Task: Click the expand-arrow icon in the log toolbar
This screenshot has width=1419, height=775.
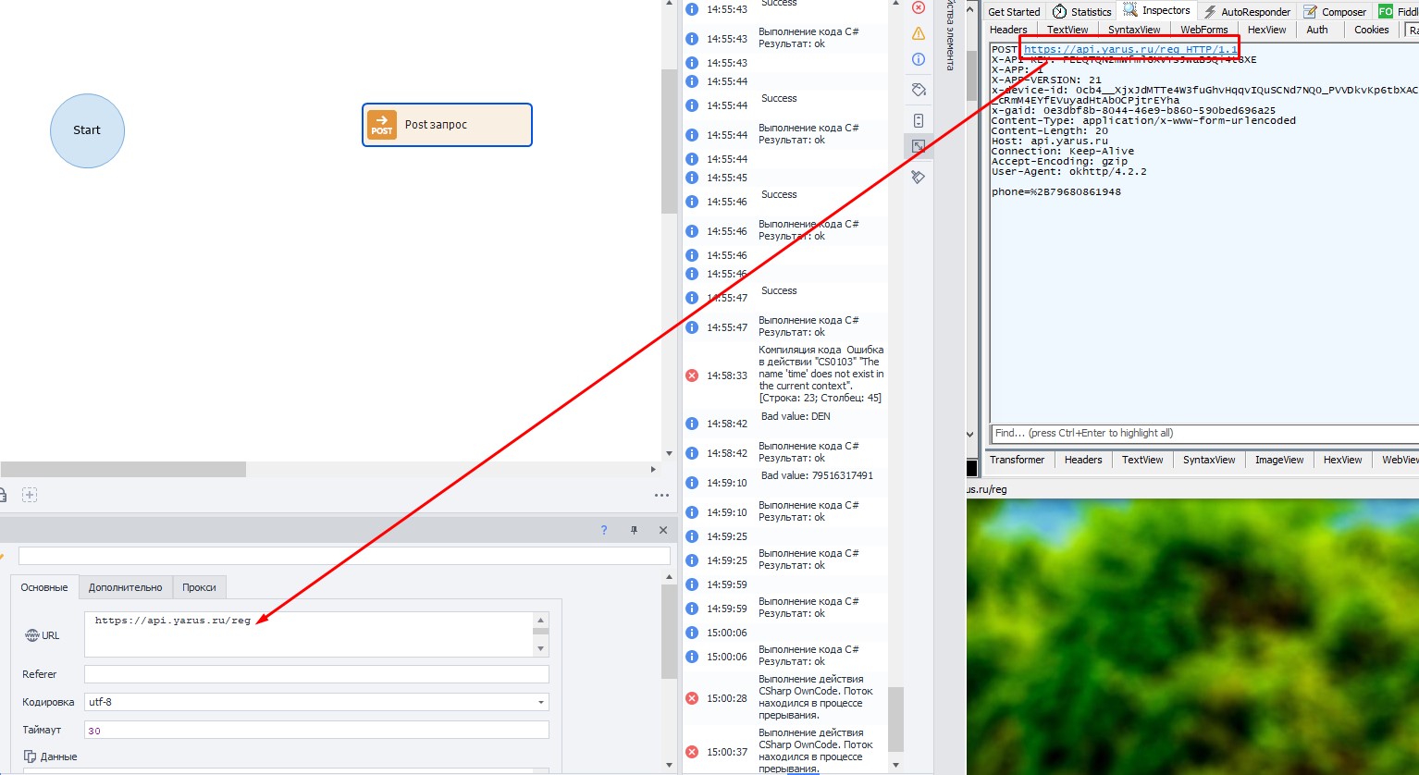Action: pos(919,146)
